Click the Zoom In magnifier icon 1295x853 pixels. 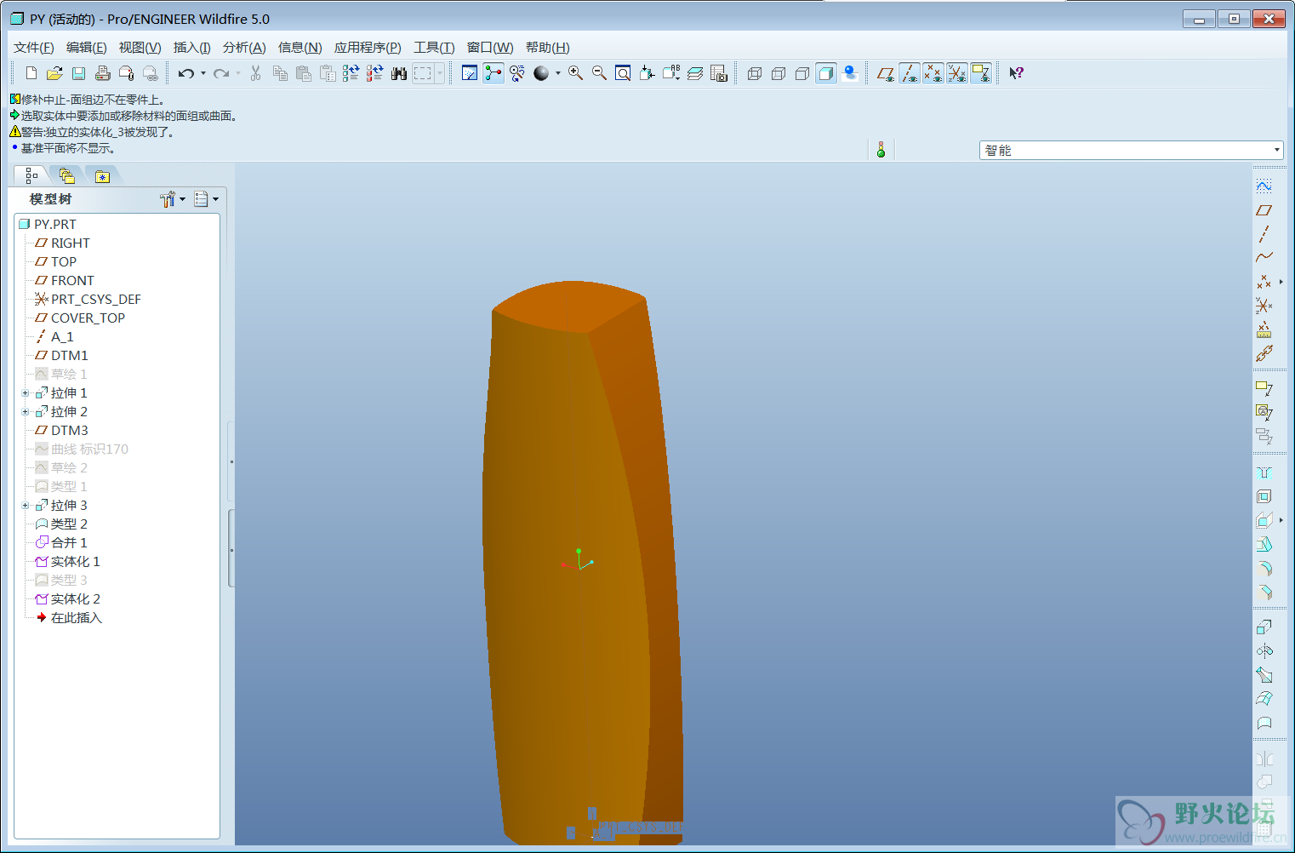[575, 73]
